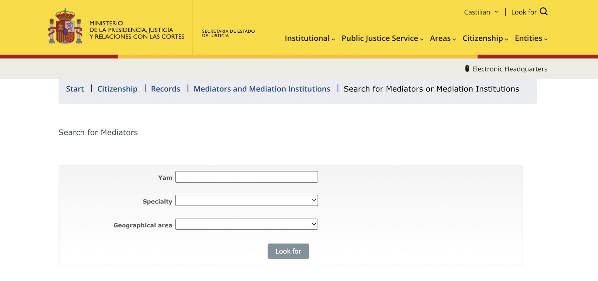Navigate to Records breadcrumb
Screen dimensions: 598x281
tap(165, 89)
